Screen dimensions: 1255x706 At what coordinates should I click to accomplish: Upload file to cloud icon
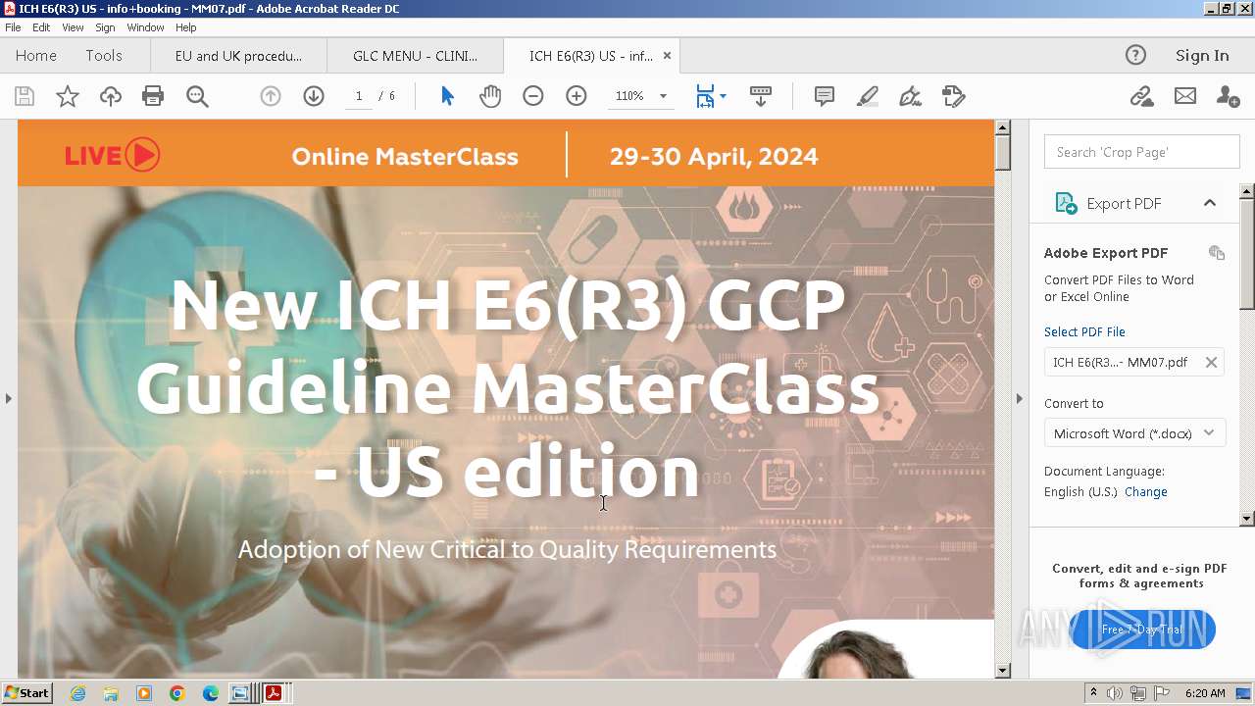coord(111,96)
